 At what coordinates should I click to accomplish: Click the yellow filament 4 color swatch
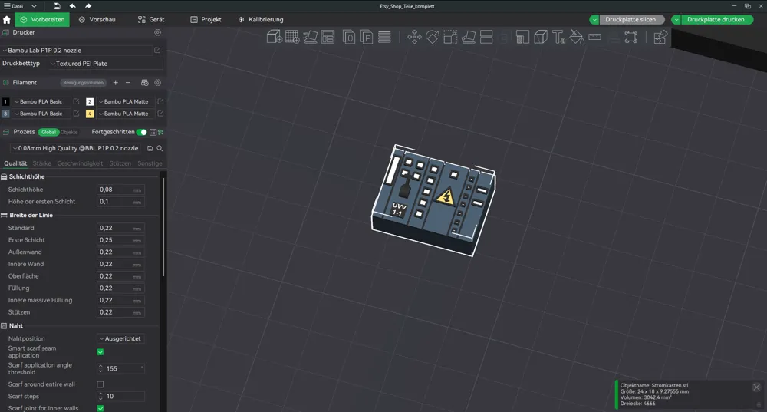coord(90,114)
